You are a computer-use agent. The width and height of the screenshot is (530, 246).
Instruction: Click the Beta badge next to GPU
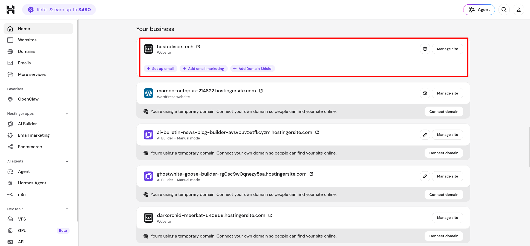click(63, 231)
